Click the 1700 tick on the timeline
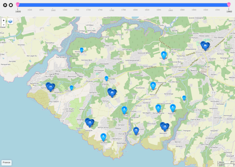The image size is (235, 167). point(77,10)
